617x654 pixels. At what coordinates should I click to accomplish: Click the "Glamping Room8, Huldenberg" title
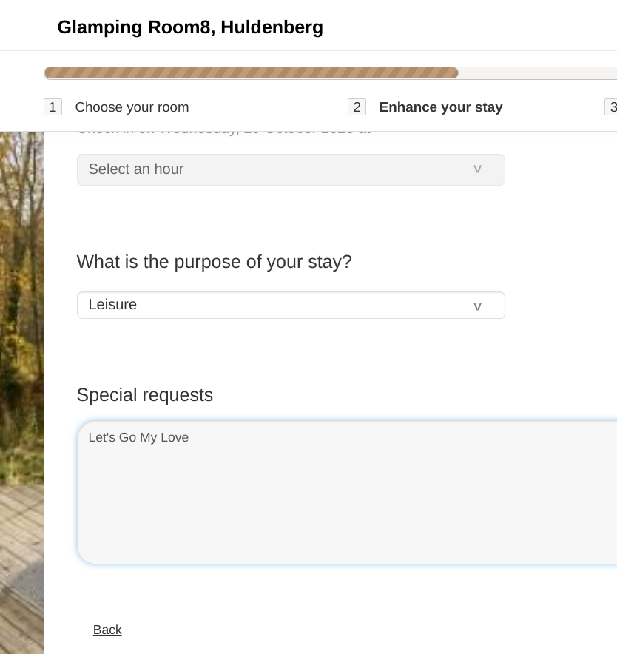coord(190,27)
